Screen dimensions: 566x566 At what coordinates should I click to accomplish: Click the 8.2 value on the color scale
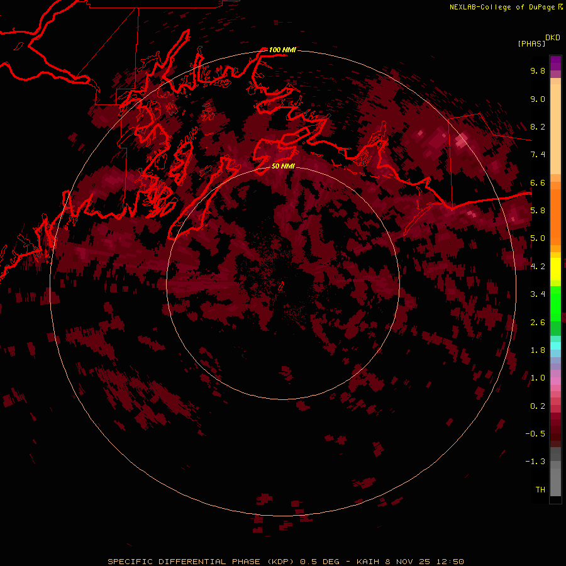click(538, 126)
